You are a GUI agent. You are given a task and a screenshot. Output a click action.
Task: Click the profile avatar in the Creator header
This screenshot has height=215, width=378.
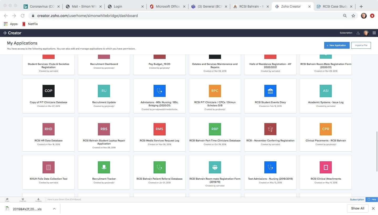tap(366, 33)
